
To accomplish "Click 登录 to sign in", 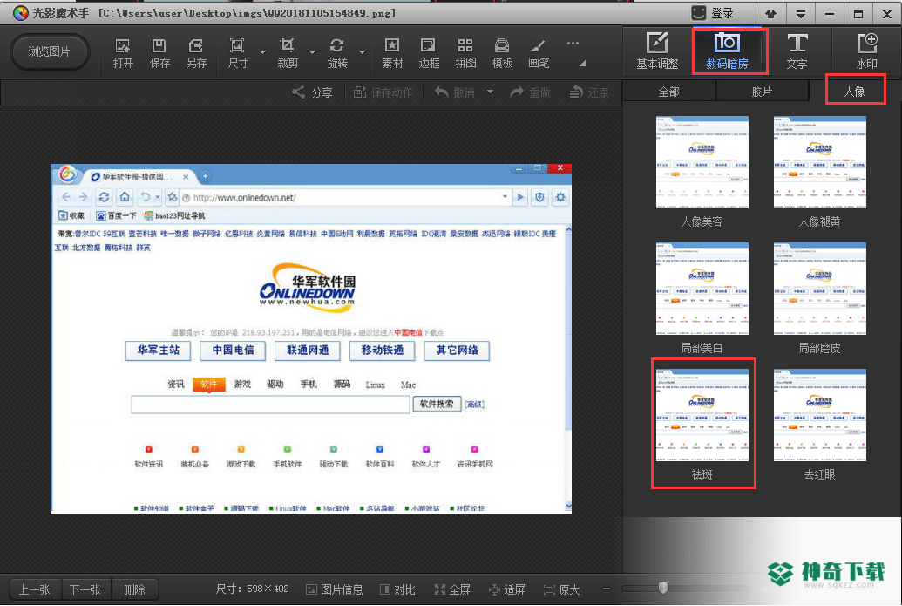I will click(714, 13).
